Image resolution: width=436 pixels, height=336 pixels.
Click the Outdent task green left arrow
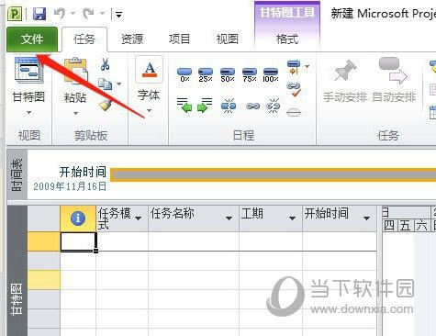pyautogui.click(x=184, y=105)
